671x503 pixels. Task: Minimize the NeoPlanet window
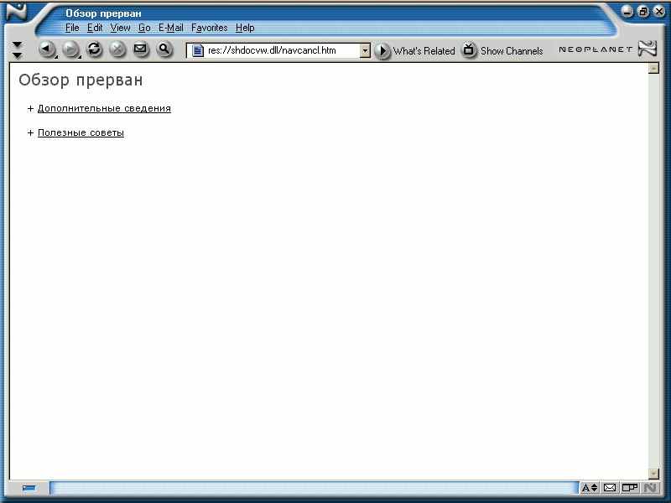[x=627, y=12]
